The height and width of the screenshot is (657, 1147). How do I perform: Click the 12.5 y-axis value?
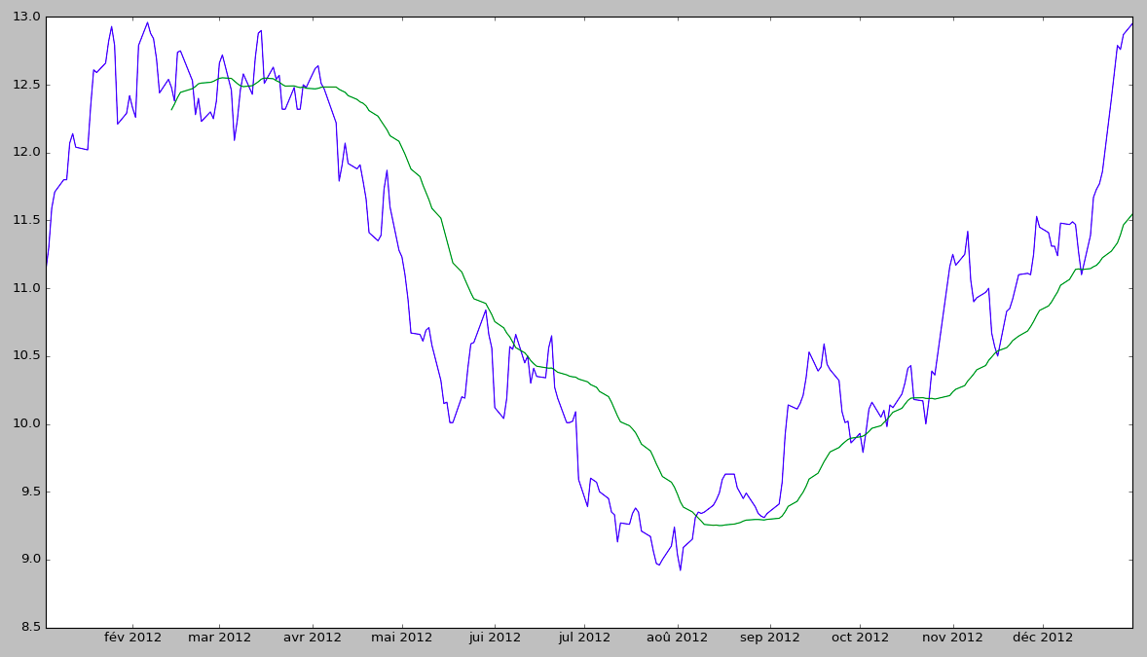pos(26,85)
